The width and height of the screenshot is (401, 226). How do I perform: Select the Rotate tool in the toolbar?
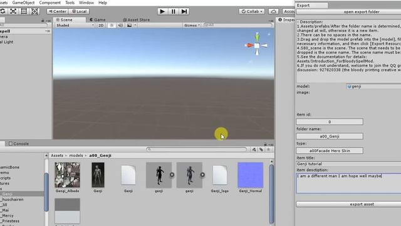tap(3, 11)
